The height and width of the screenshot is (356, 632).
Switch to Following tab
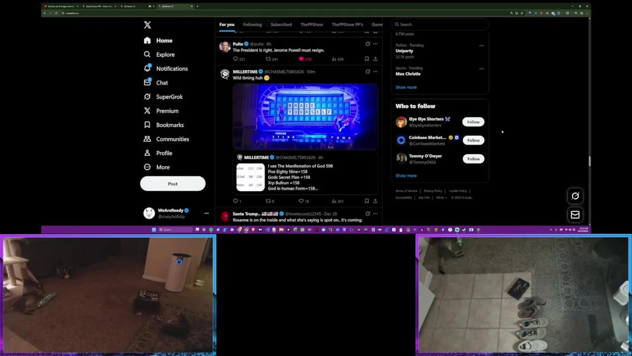coord(252,24)
